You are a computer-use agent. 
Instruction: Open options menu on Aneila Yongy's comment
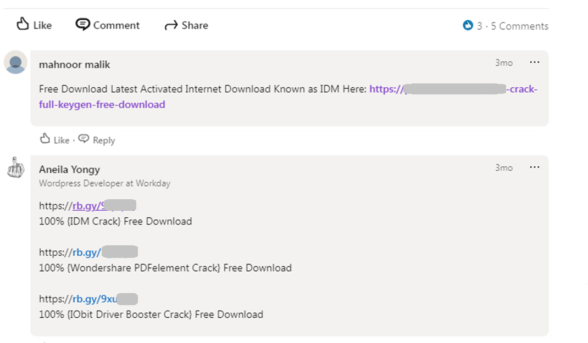tap(534, 167)
